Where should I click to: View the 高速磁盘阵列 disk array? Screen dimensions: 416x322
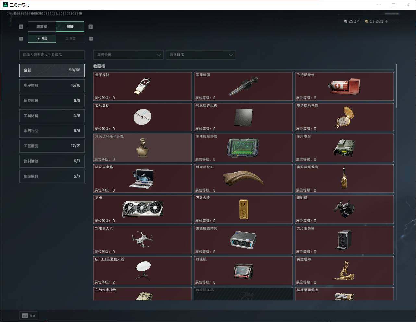point(243,240)
